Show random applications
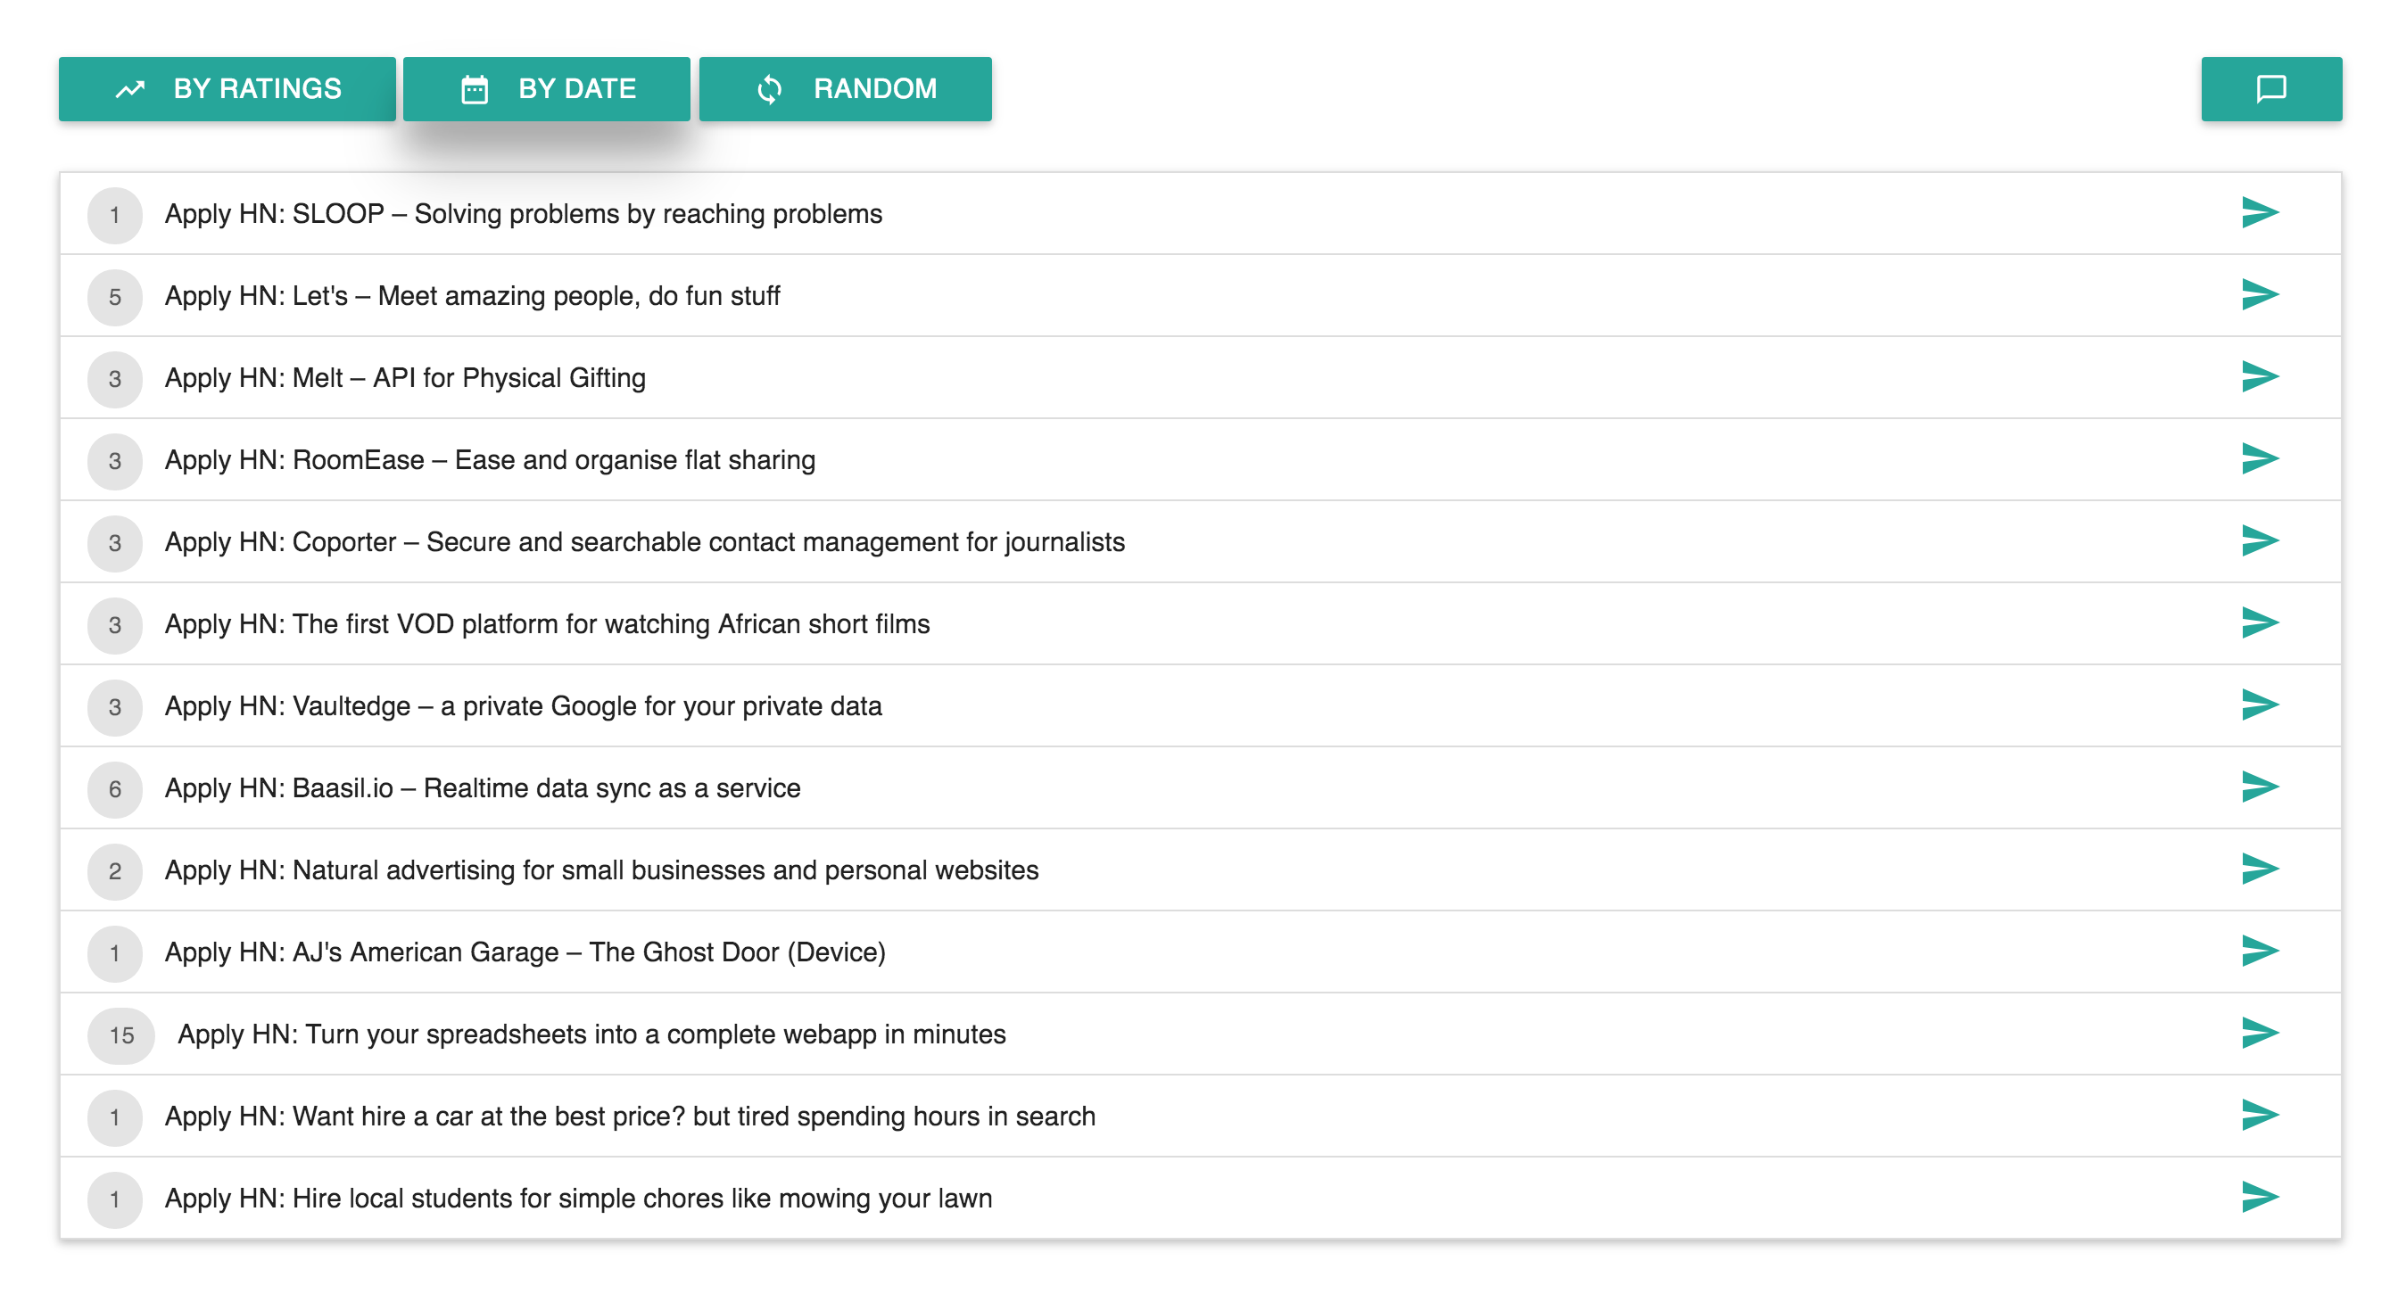 tap(844, 88)
